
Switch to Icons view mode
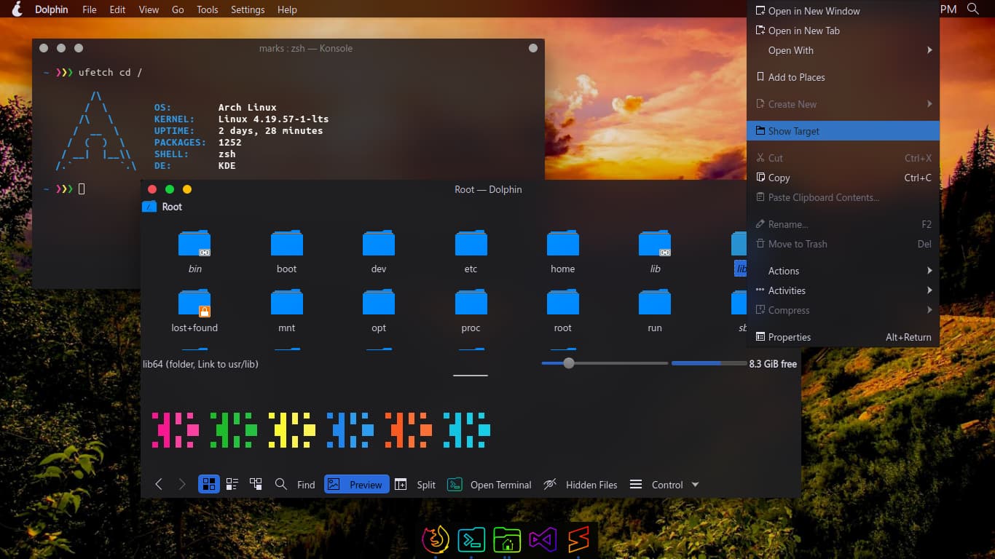click(209, 485)
